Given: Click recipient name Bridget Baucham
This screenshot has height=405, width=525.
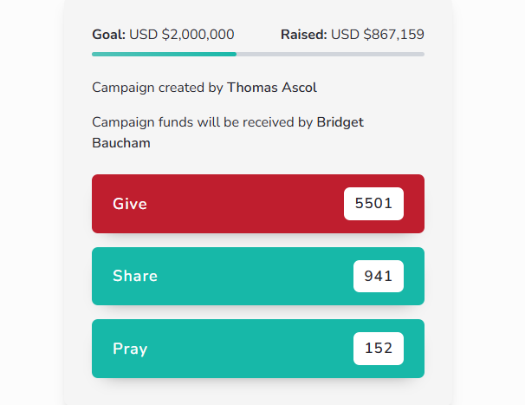Looking at the screenshot, I should pos(340,122).
